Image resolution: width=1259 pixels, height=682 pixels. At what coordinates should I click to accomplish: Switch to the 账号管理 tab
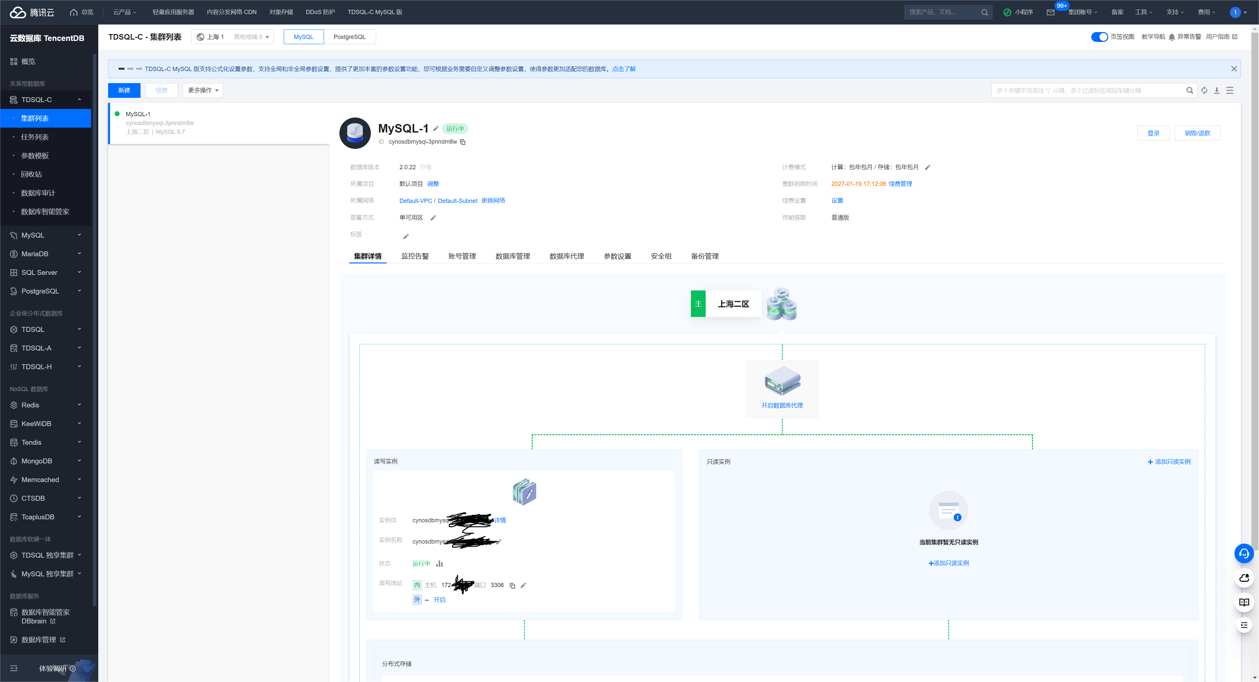coord(462,256)
